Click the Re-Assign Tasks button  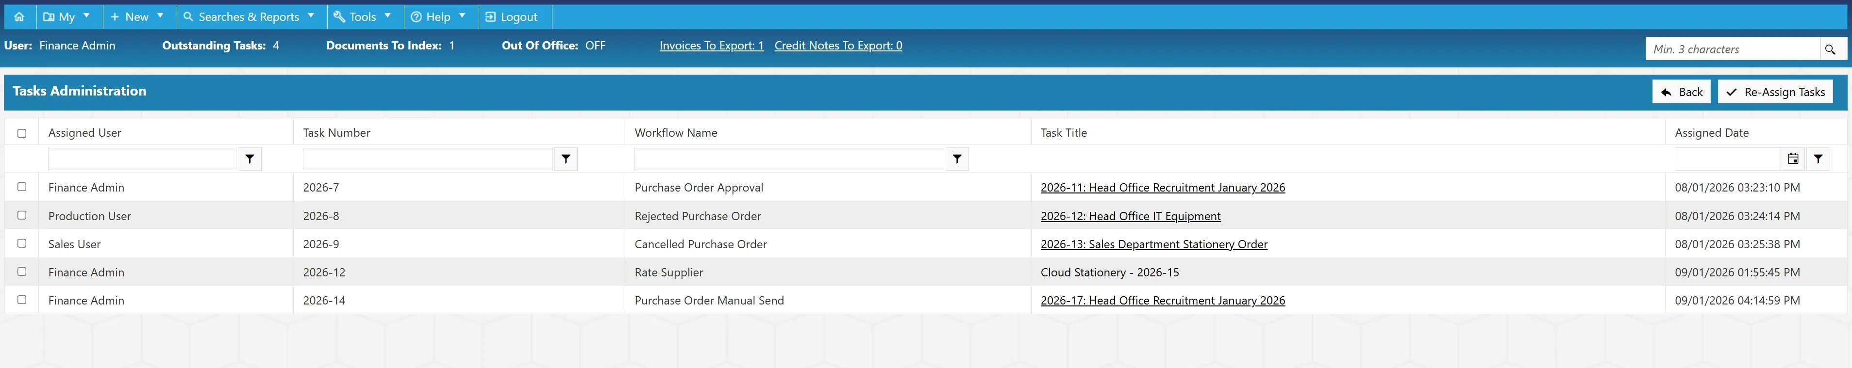pos(1775,92)
